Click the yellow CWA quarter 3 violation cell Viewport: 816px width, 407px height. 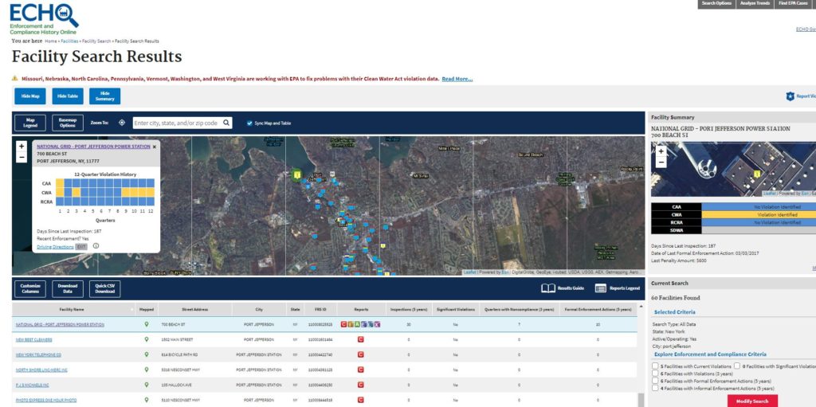click(x=76, y=191)
